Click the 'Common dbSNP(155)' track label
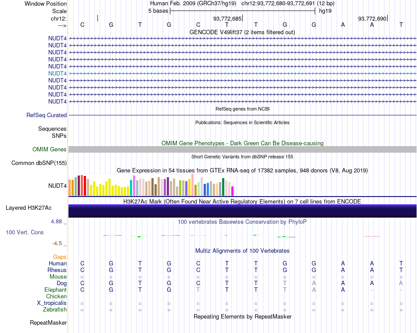This screenshot has height=333, width=417. 39,163
